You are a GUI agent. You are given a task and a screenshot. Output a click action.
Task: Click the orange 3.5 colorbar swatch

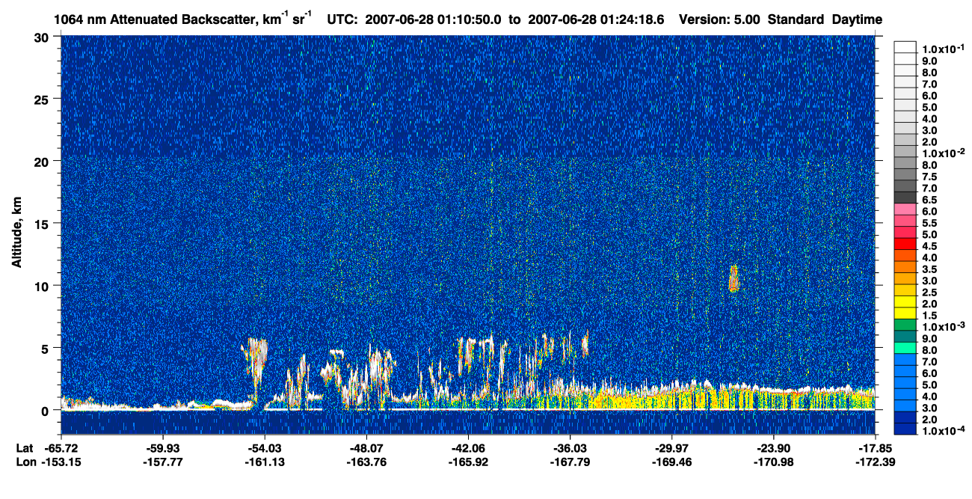905,267
